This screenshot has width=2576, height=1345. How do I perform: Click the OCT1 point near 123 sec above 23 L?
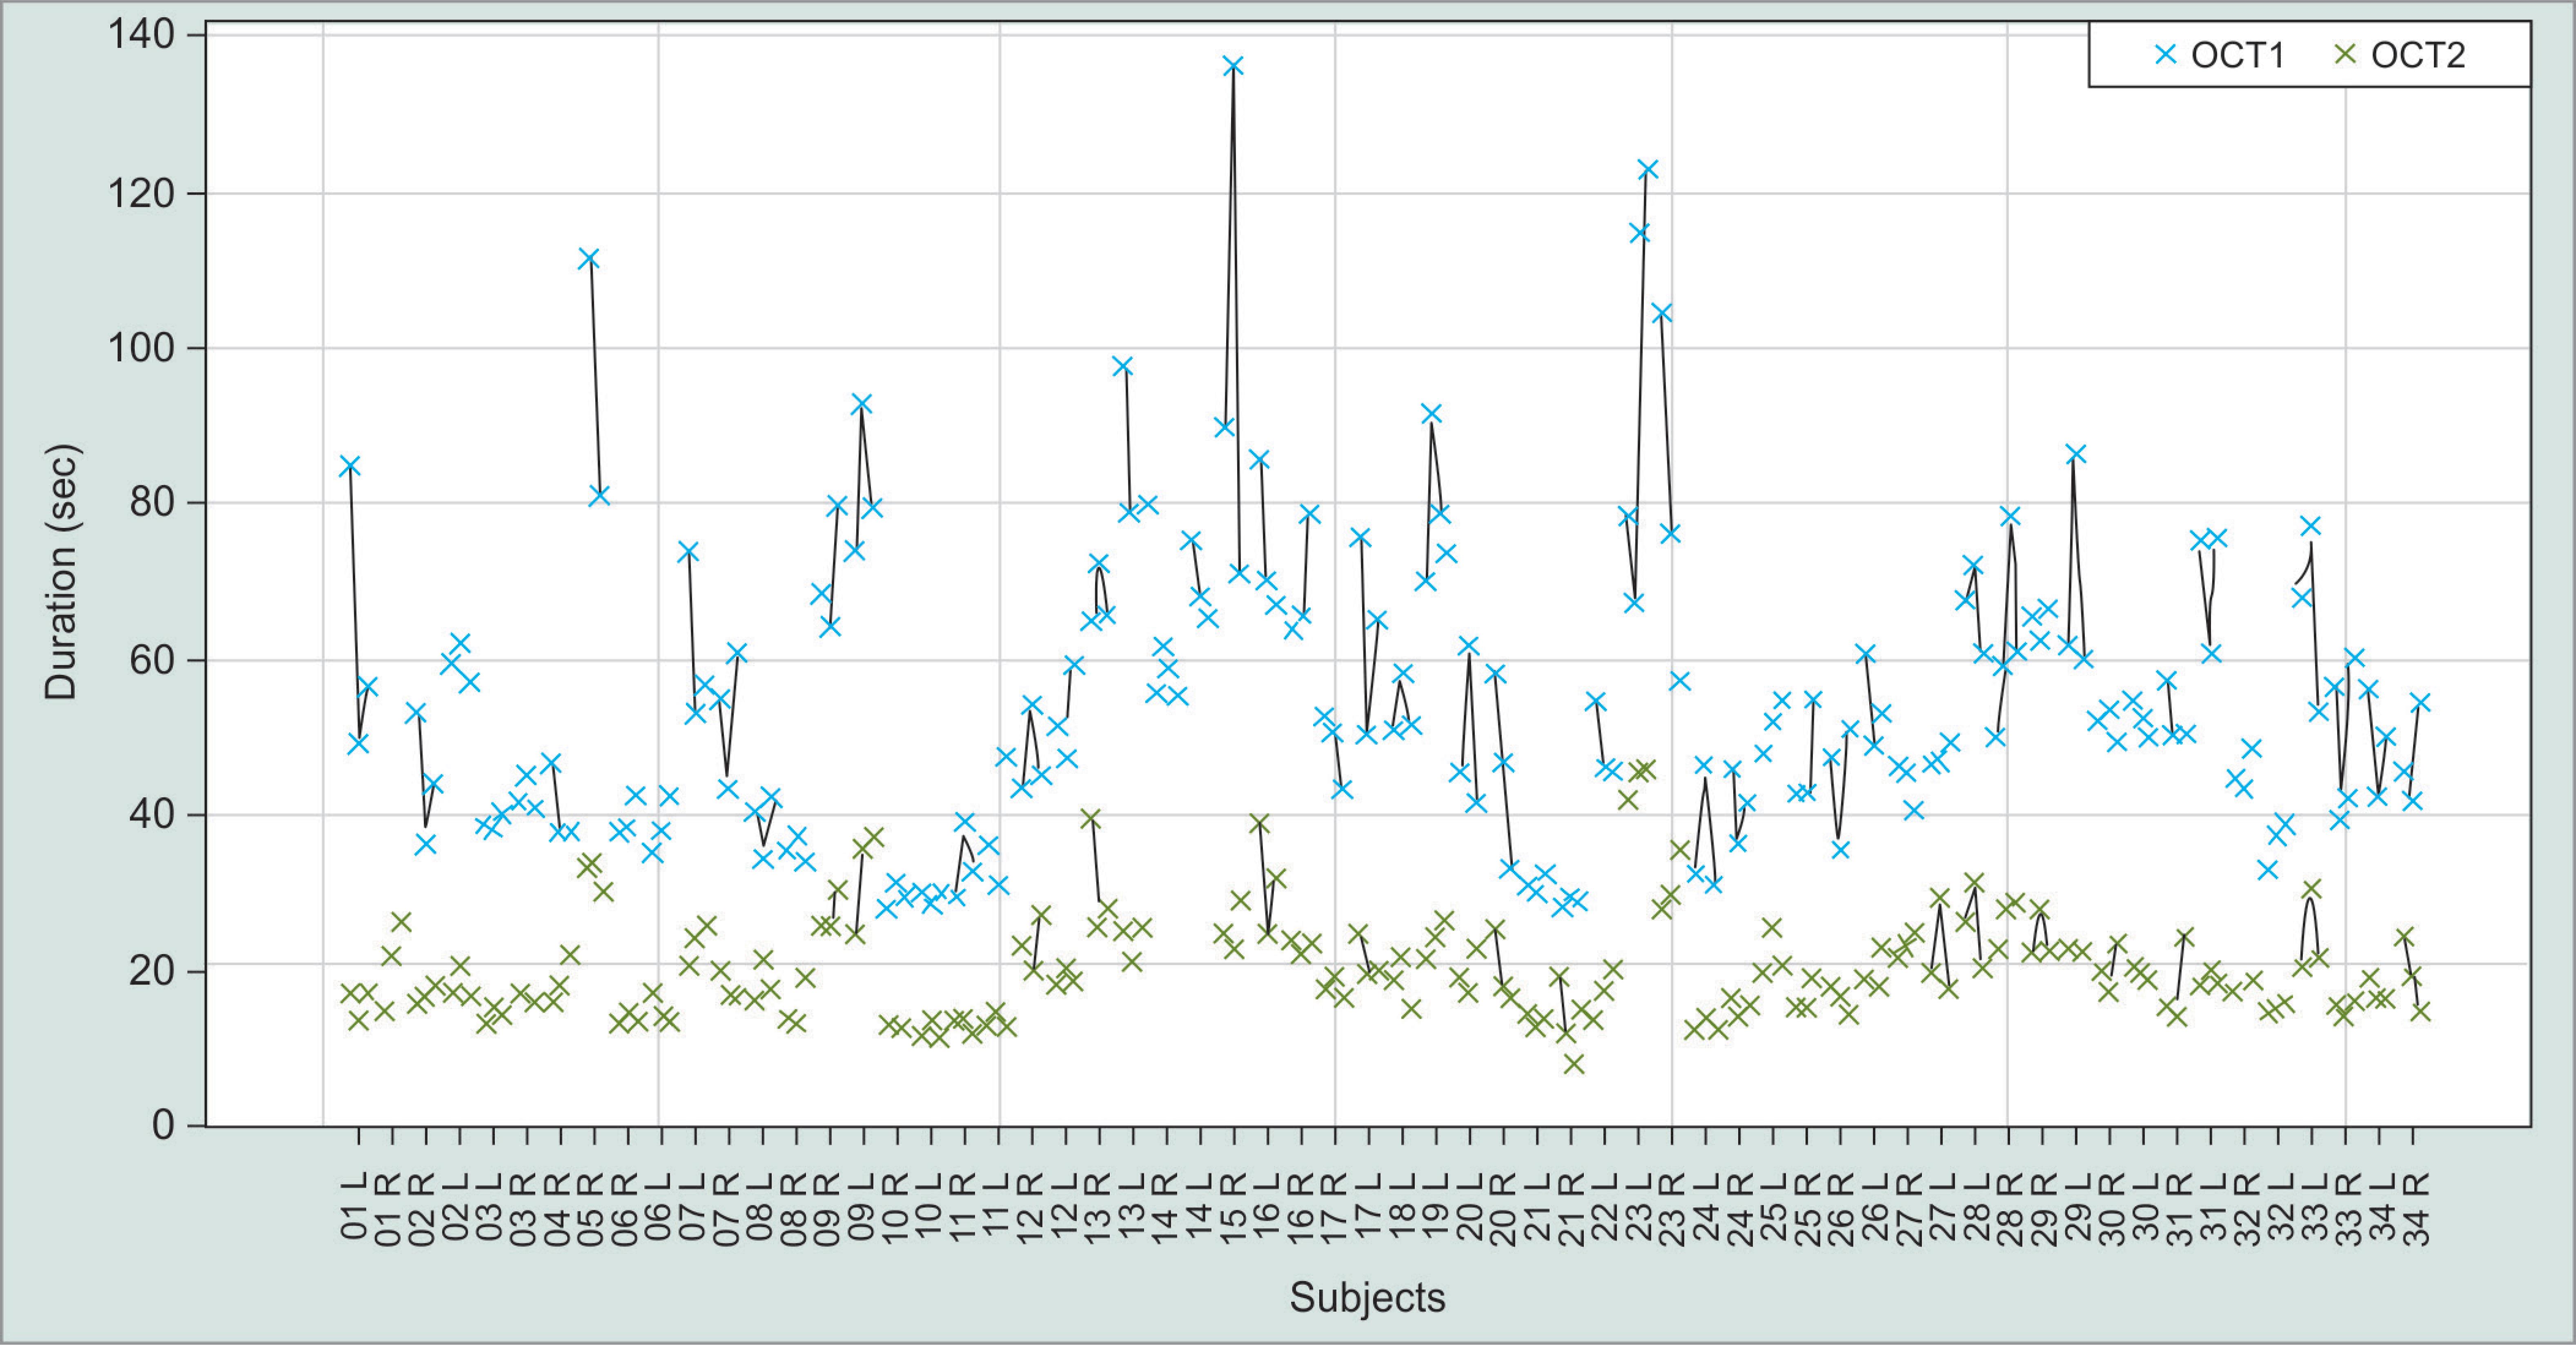click(1648, 169)
